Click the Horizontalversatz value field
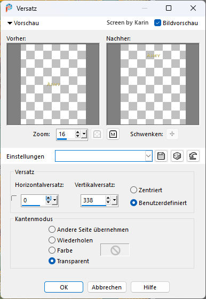This screenshot has height=299, width=206. pos(33,200)
